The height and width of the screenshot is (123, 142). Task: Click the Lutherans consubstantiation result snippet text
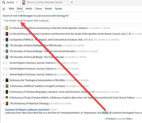73,113
